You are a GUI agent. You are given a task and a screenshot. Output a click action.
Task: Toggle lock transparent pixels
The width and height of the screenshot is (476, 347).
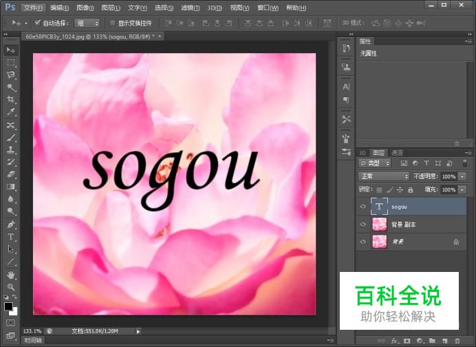pos(379,190)
